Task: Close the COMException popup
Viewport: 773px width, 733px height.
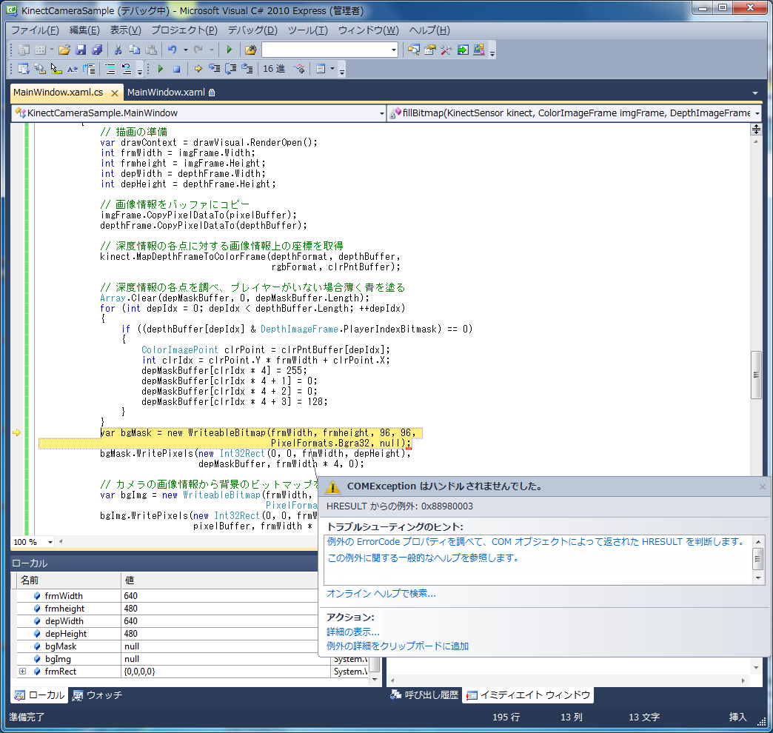Action: [x=763, y=486]
